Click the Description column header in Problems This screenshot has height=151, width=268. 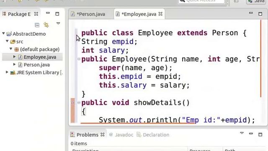tap(129, 150)
